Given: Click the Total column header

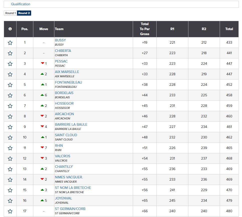Looking at the screenshot, I should pyautogui.click(x=229, y=29).
